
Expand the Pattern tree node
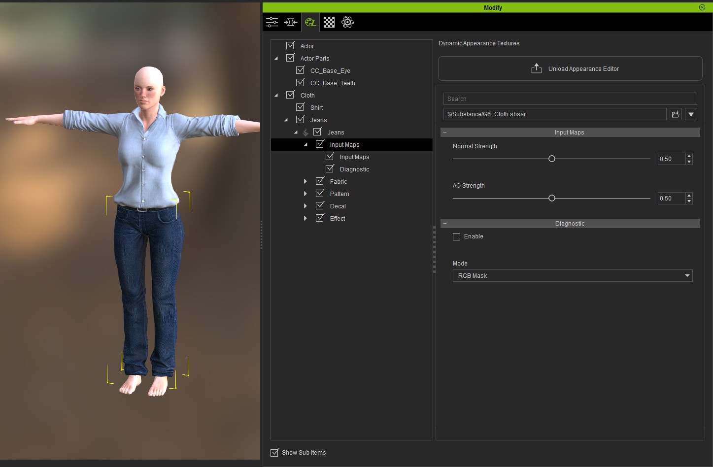point(306,194)
